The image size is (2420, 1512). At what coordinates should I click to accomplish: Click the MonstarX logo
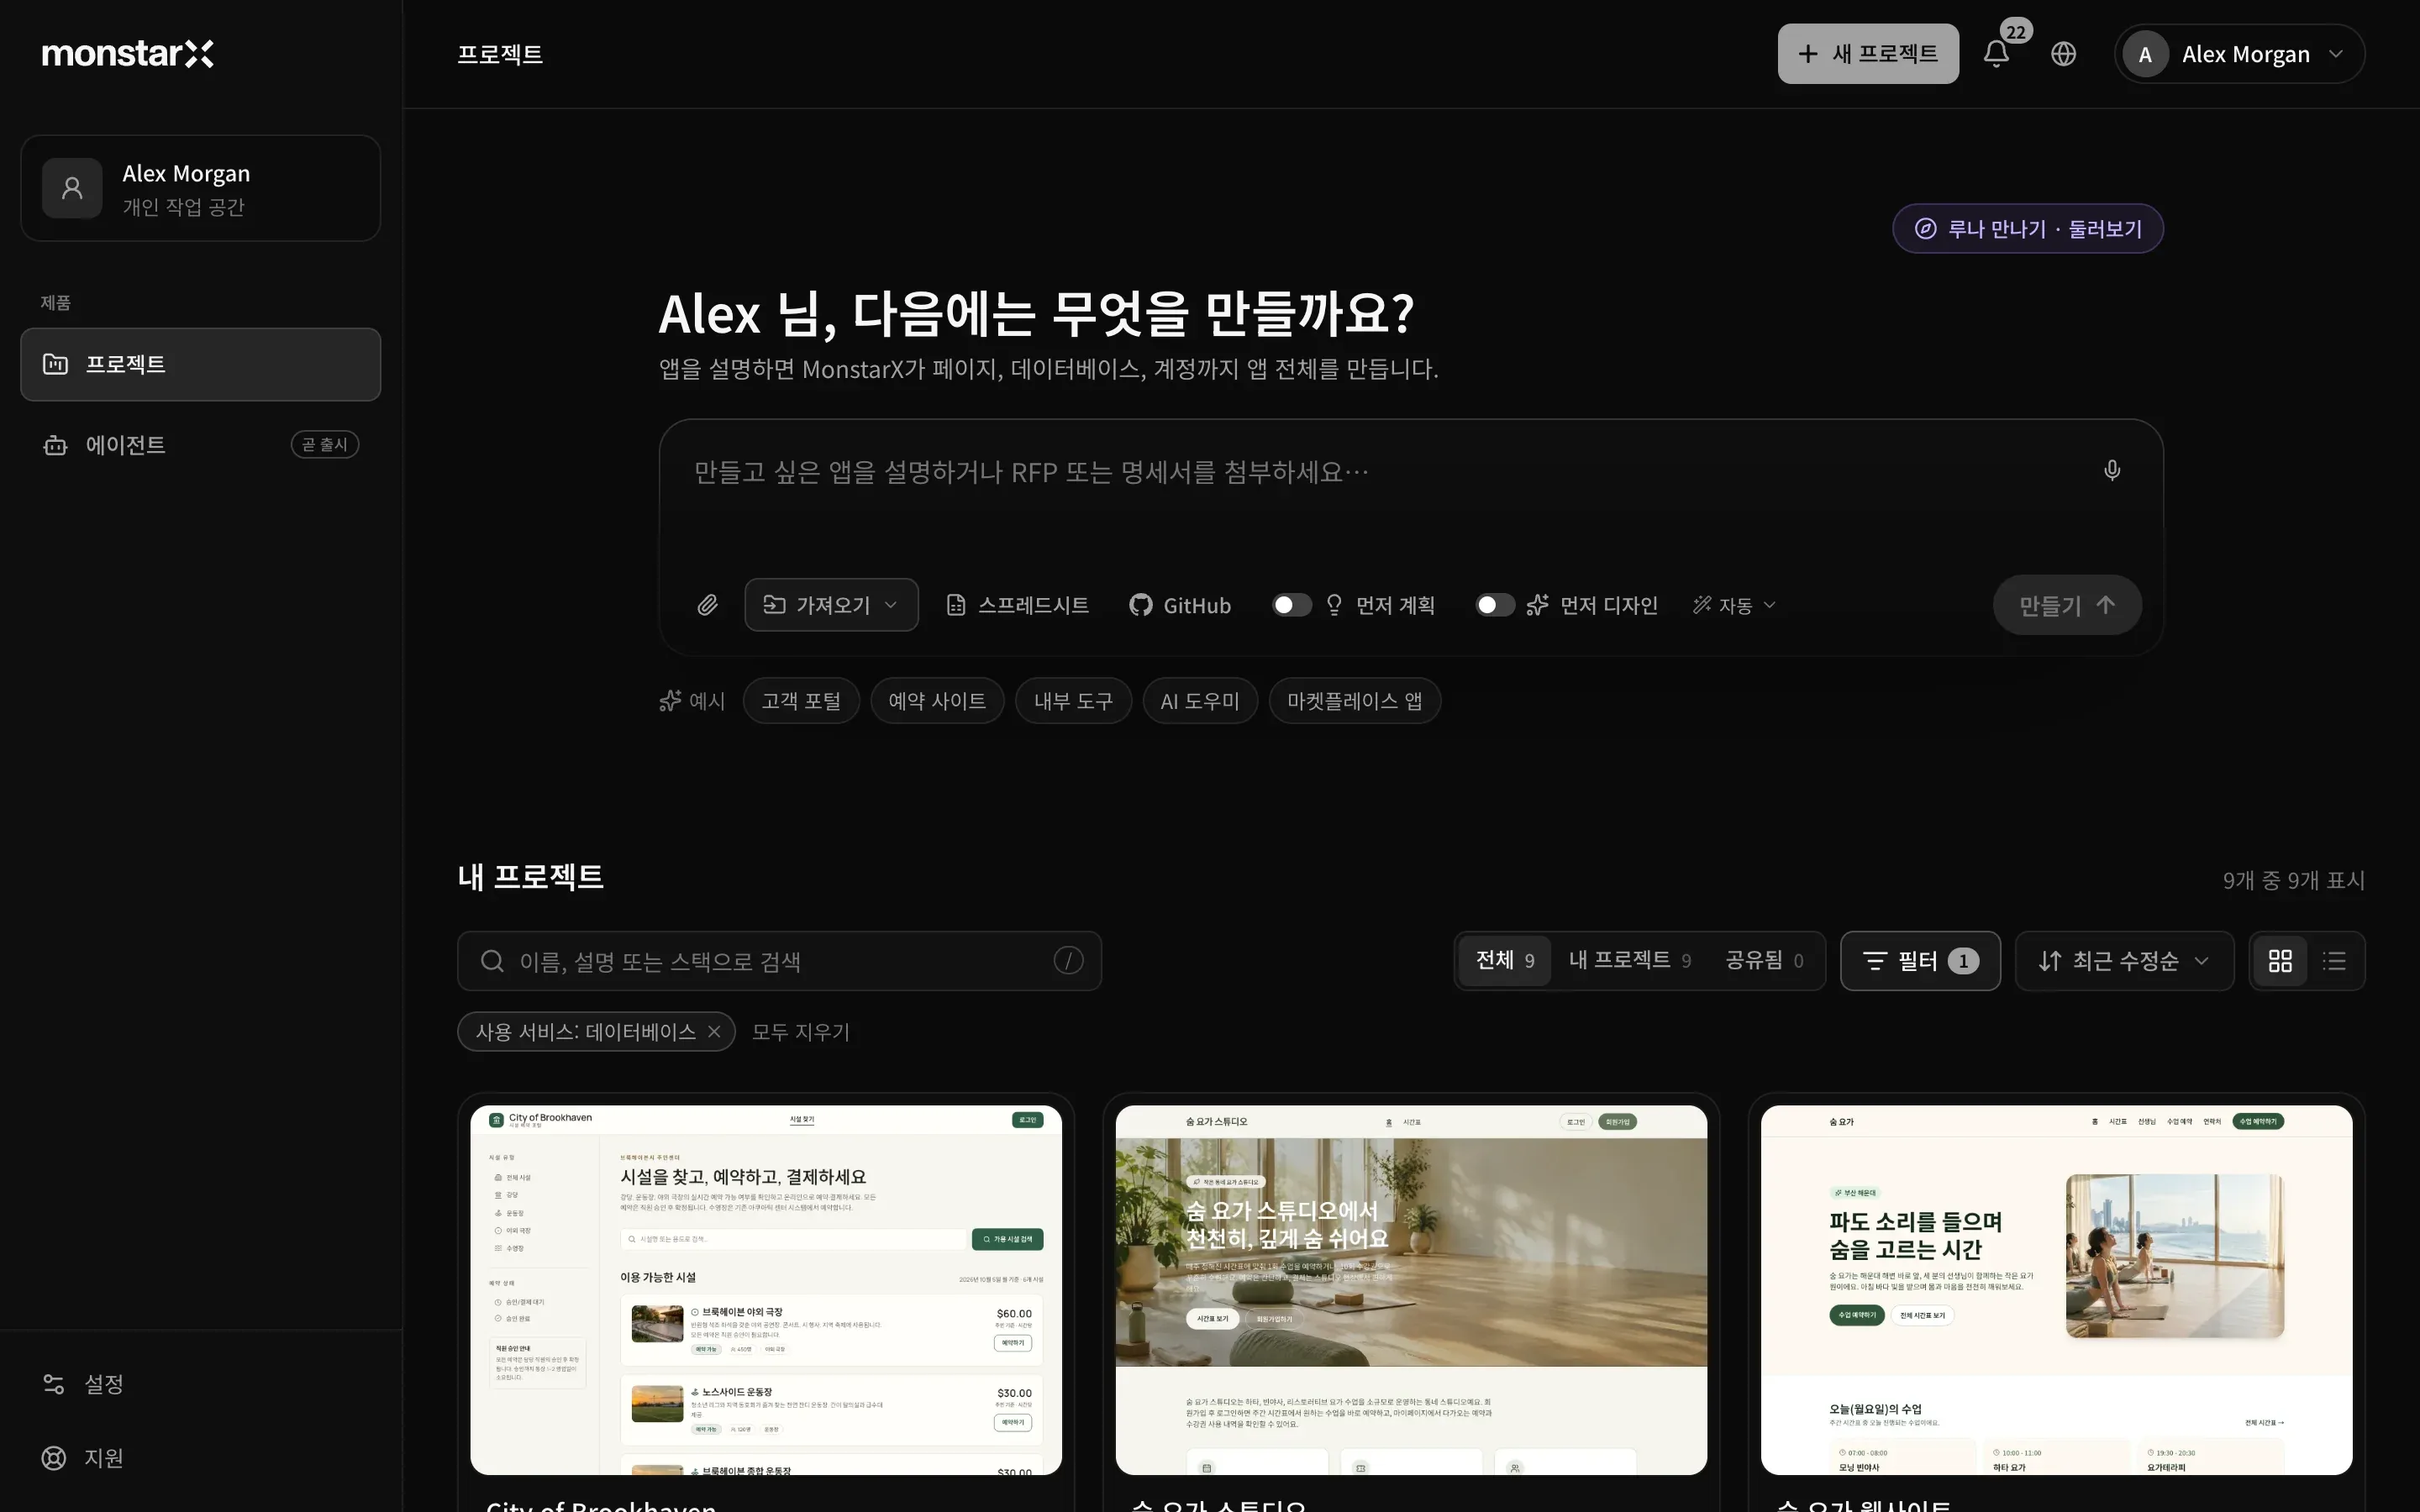[128, 54]
